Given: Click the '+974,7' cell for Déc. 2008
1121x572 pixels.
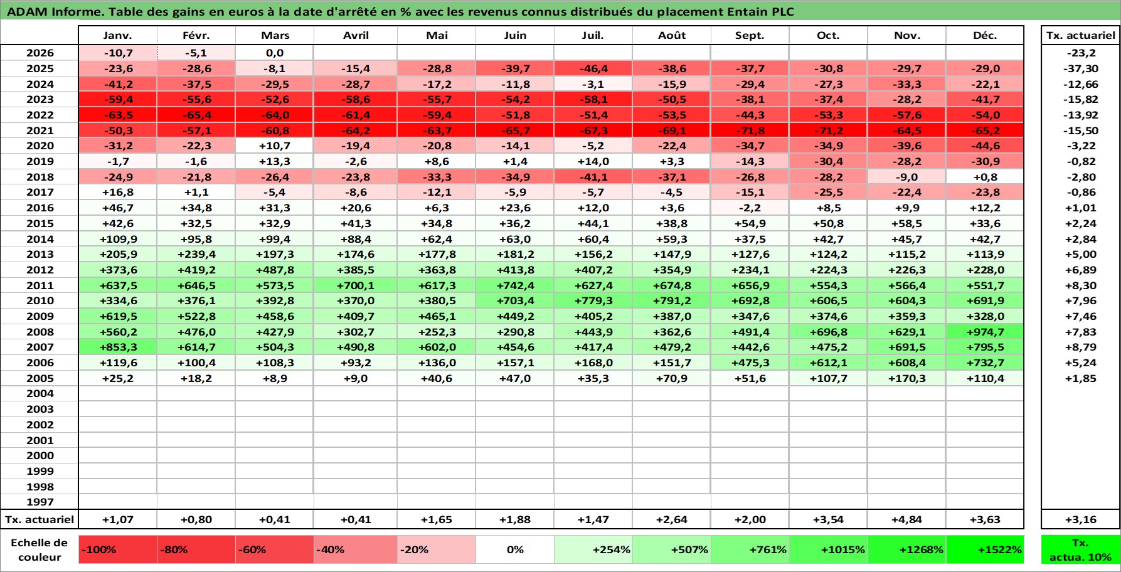Looking at the screenshot, I should 985,332.
